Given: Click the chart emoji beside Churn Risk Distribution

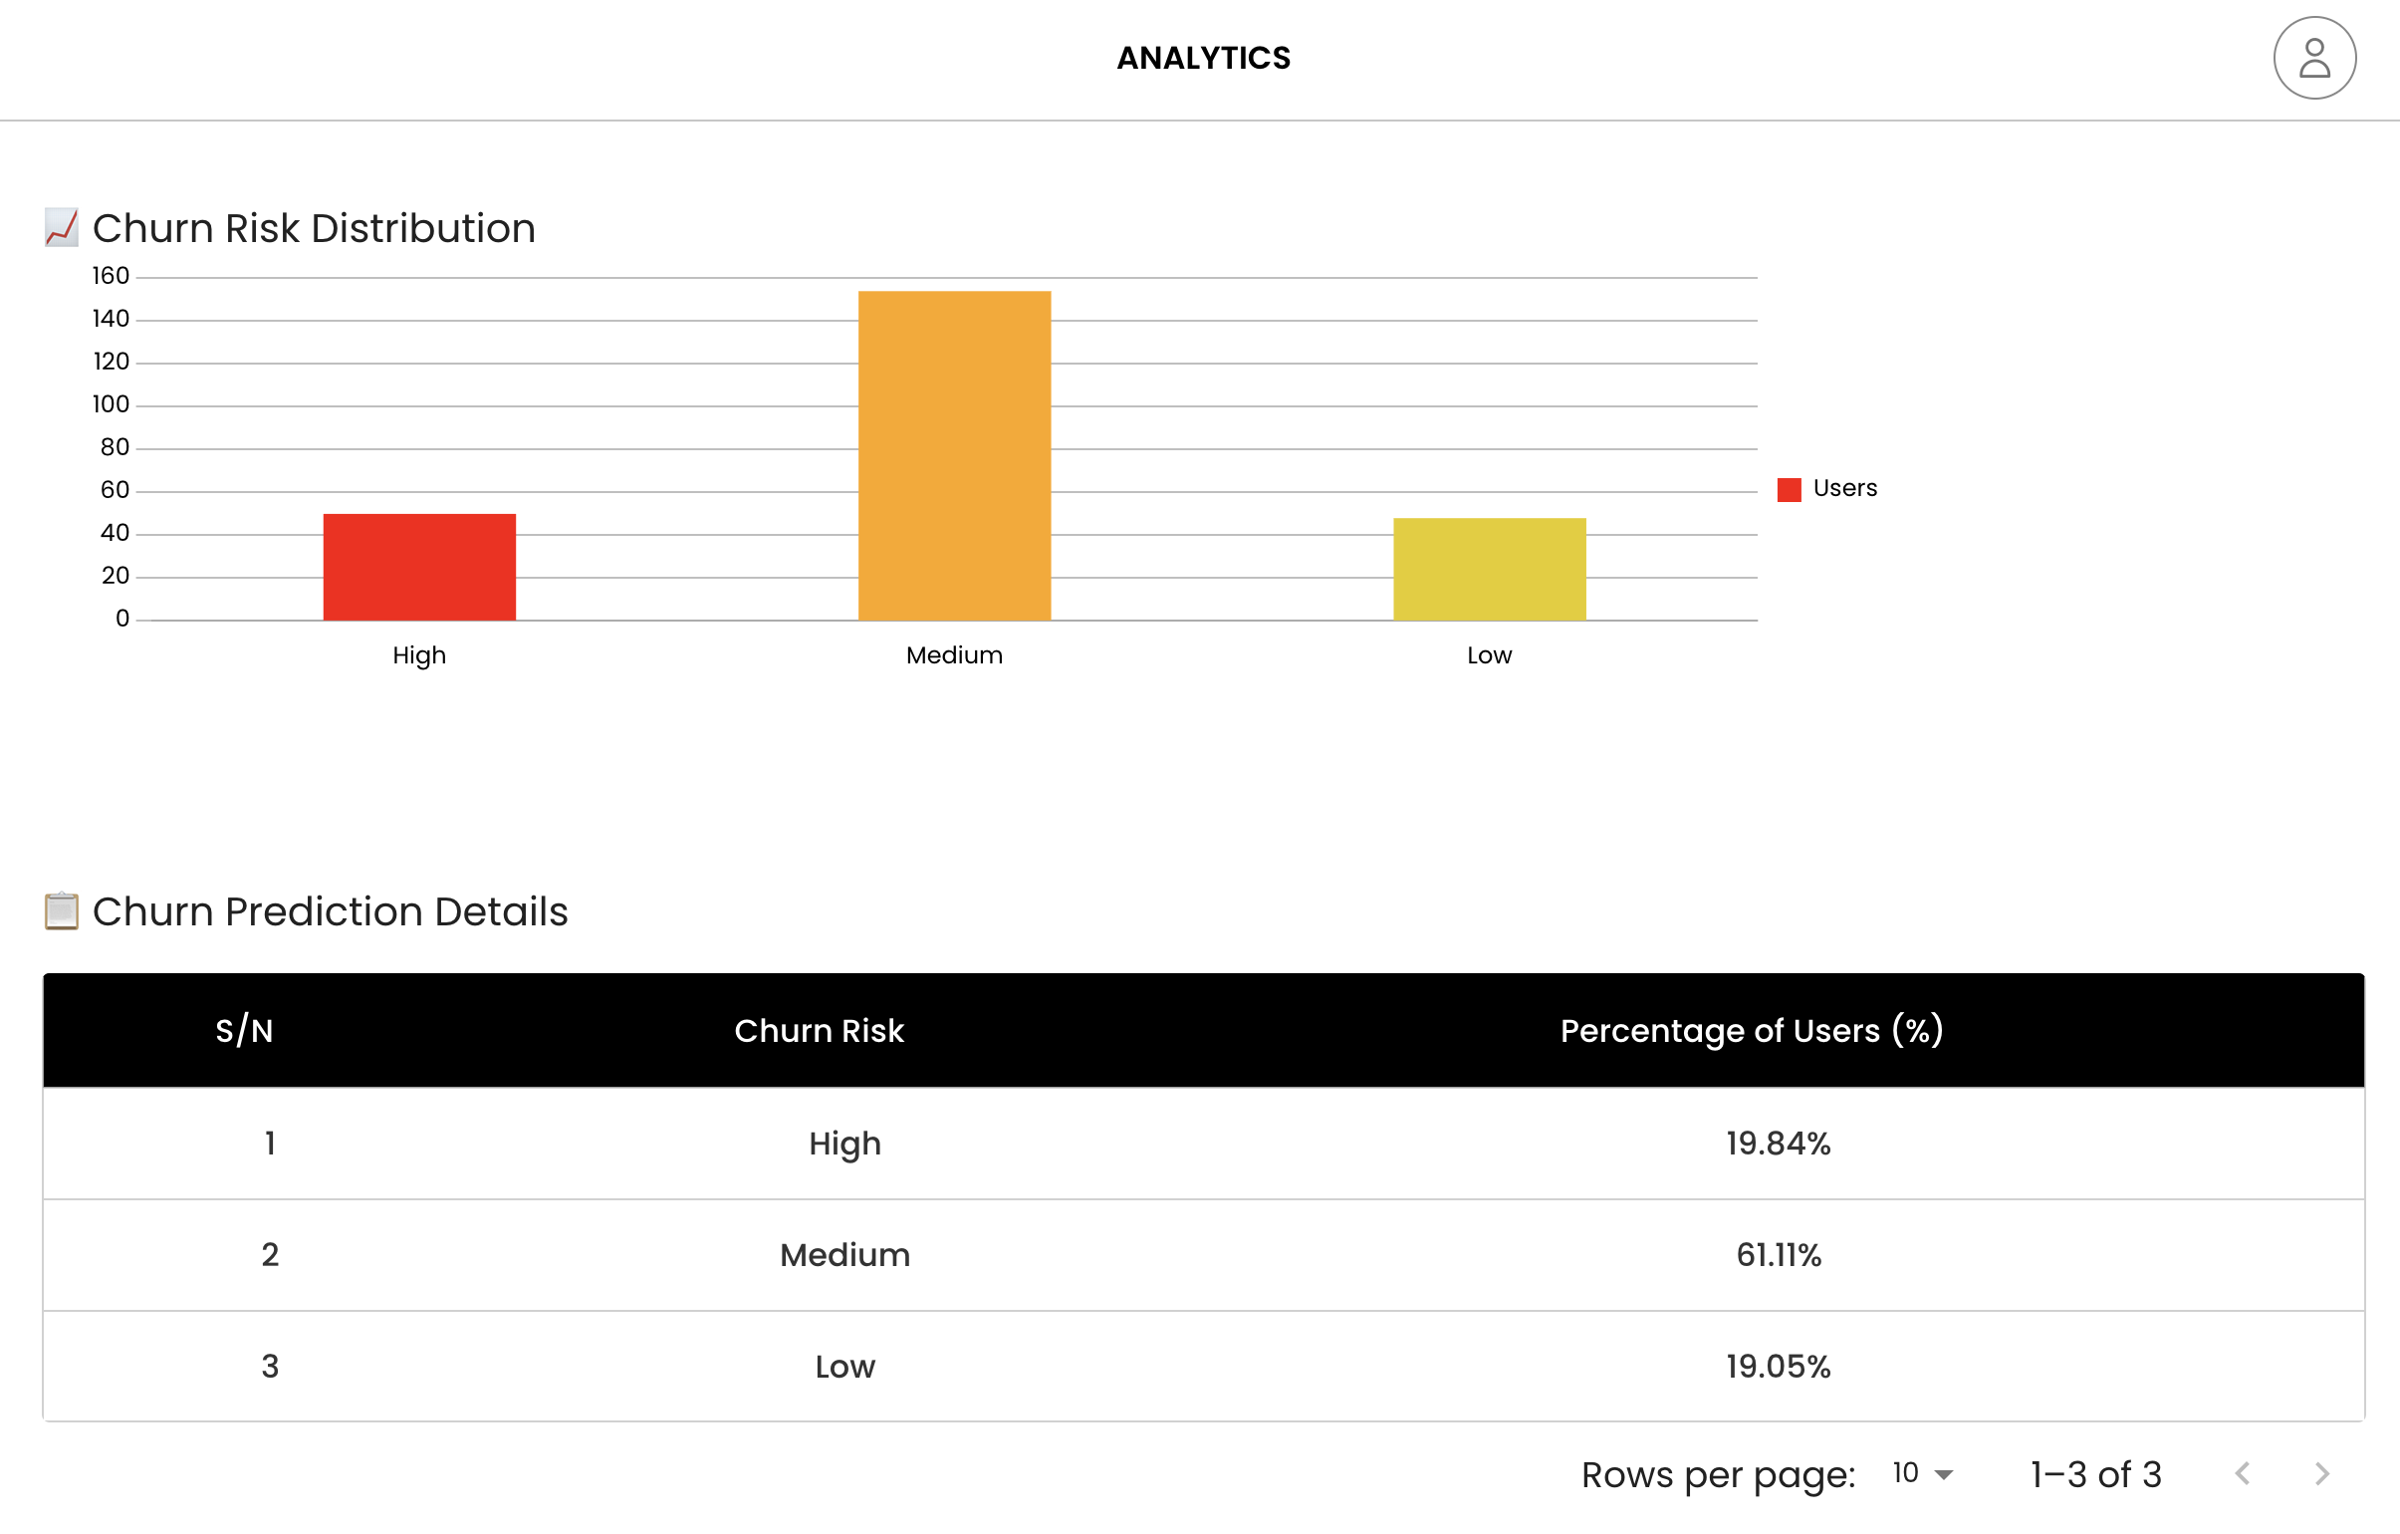Looking at the screenshot, I should (62, 227).
